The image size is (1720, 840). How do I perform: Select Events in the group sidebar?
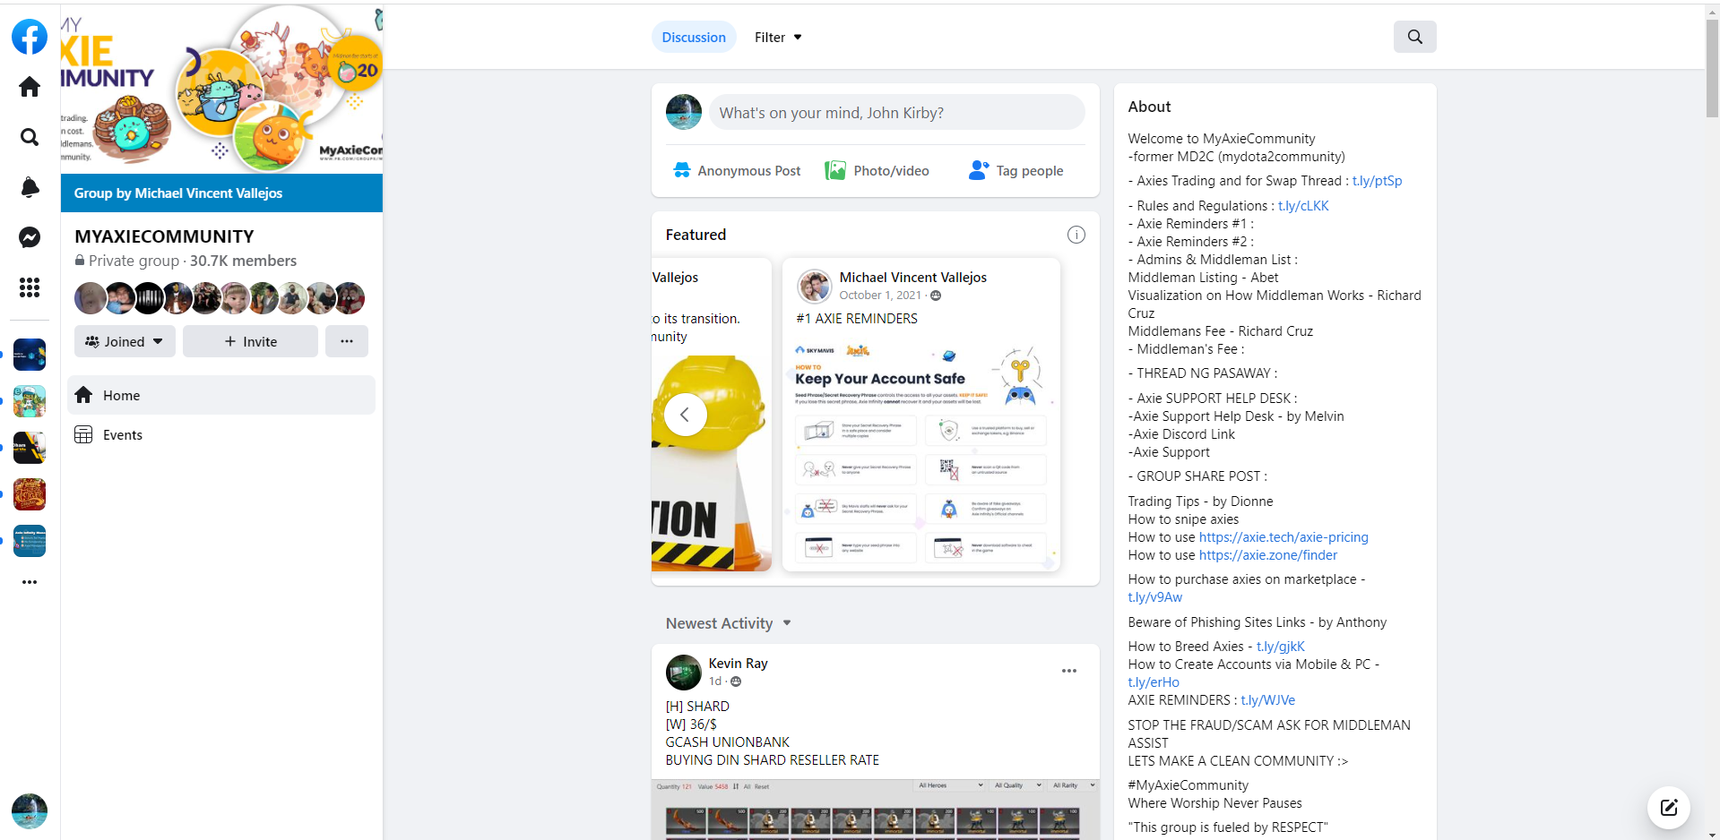[x=221, y=434]
